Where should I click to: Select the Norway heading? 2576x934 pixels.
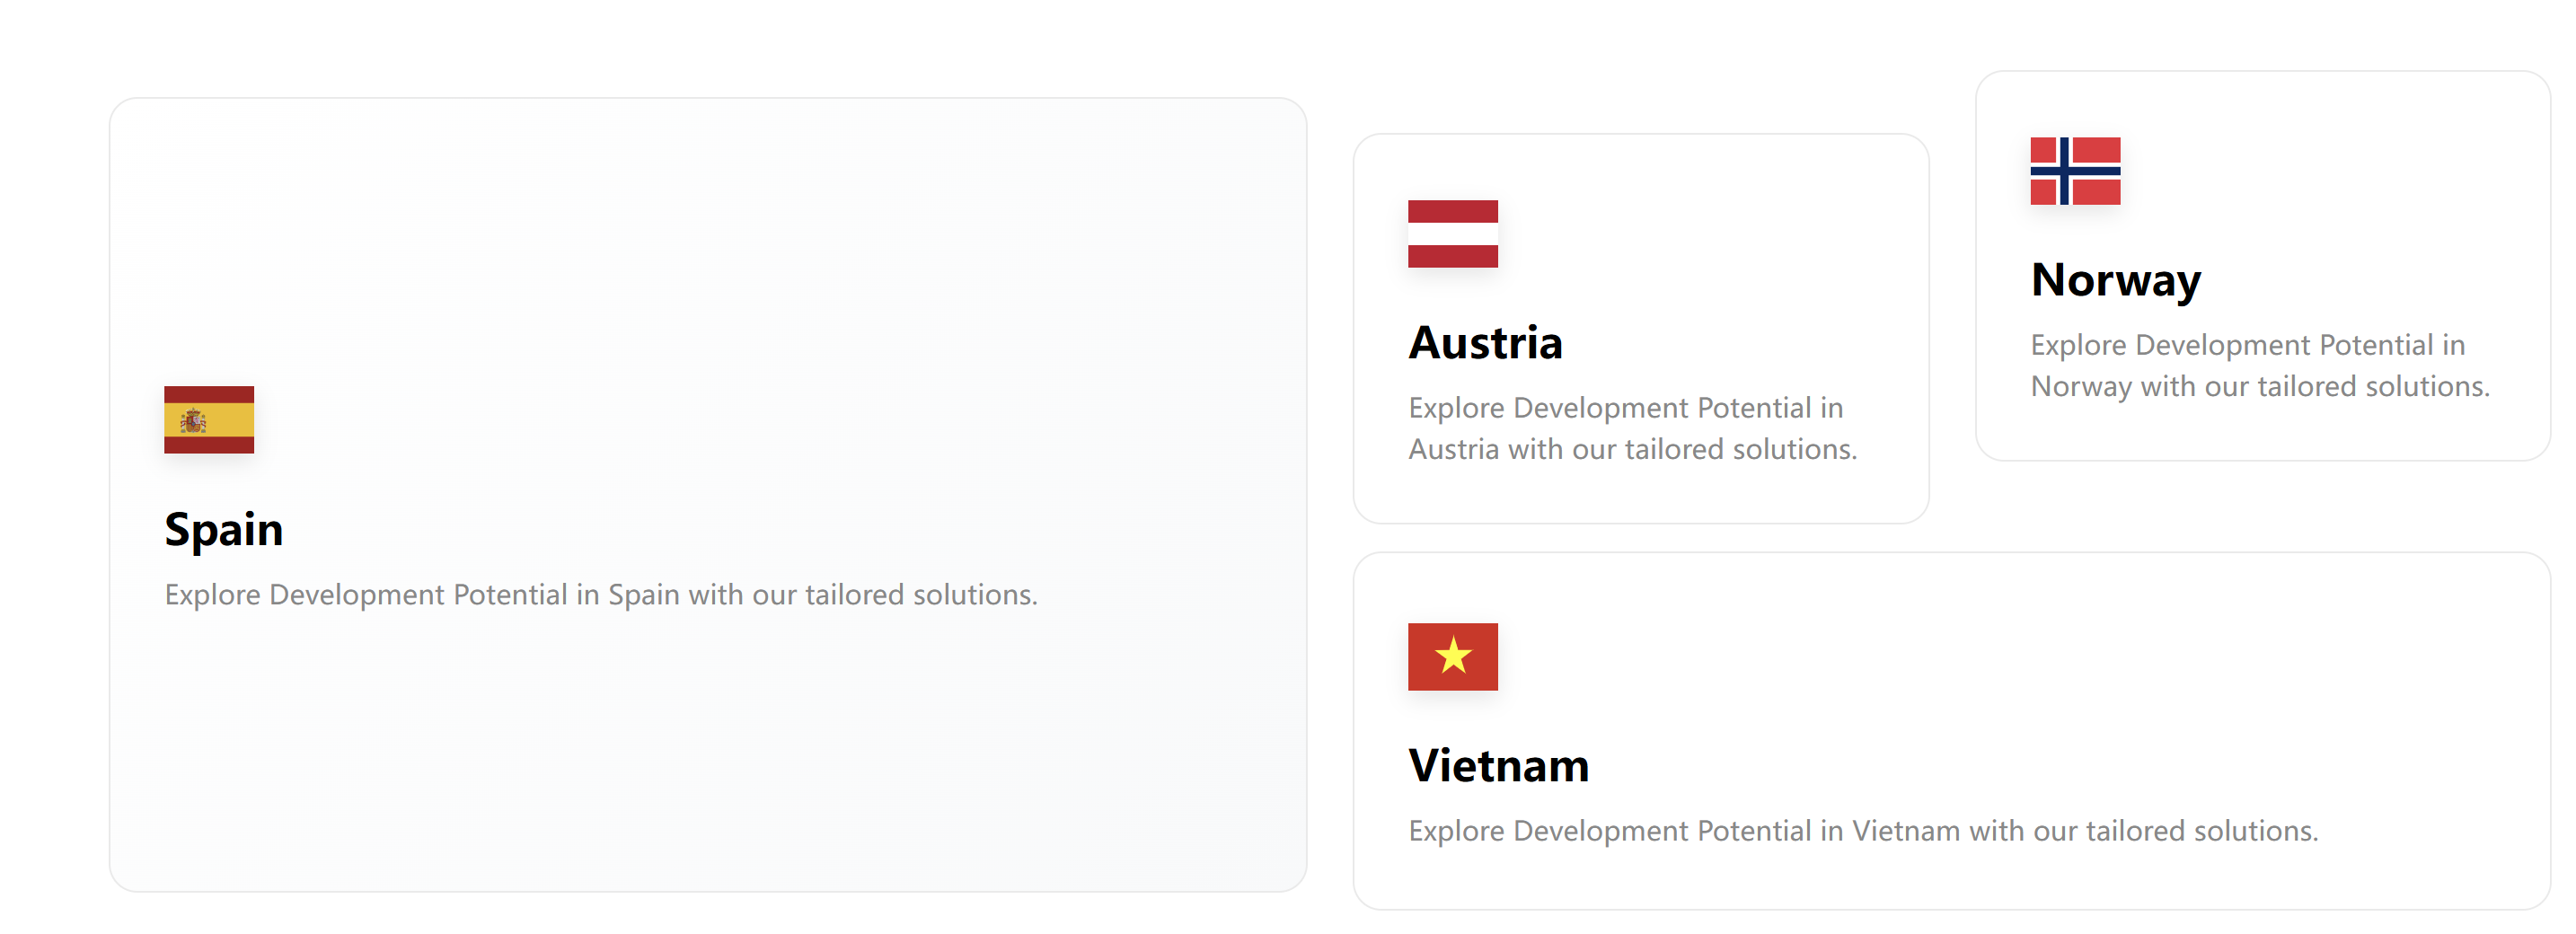(x=2115, y=280)
